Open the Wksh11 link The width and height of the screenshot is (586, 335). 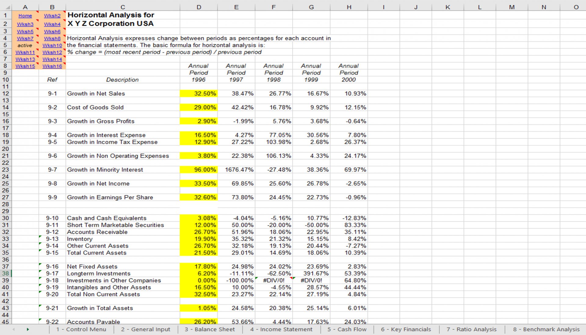(x=25, y=52)
